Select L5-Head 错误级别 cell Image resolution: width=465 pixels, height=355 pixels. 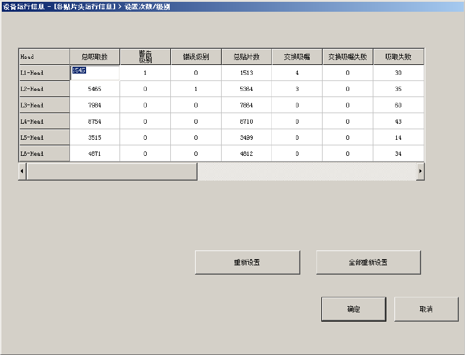coord(196,137)
